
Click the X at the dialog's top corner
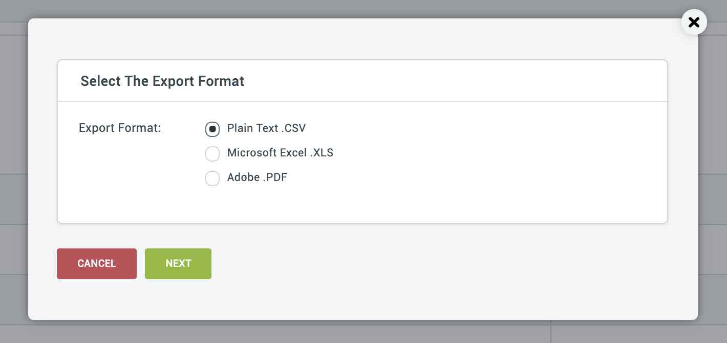[x=694, y=22]
